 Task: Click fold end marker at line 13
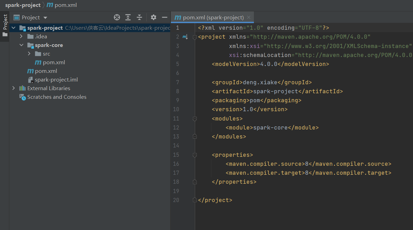pos(195,136)
